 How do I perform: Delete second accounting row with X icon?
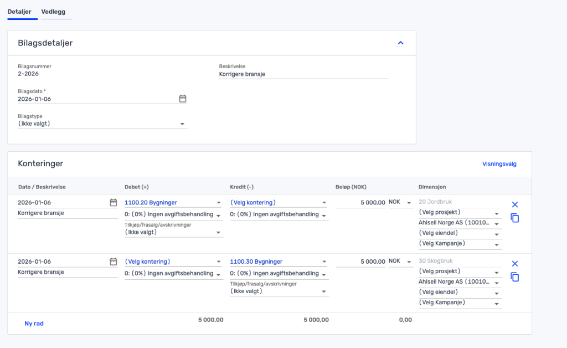(x=515, y=264)
